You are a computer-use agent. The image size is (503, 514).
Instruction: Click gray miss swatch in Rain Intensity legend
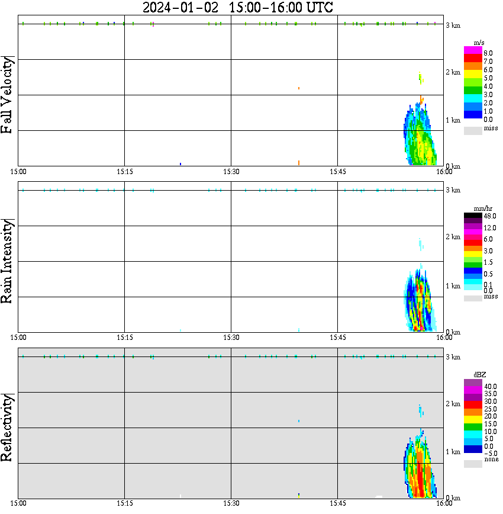[x=473, y=298]
